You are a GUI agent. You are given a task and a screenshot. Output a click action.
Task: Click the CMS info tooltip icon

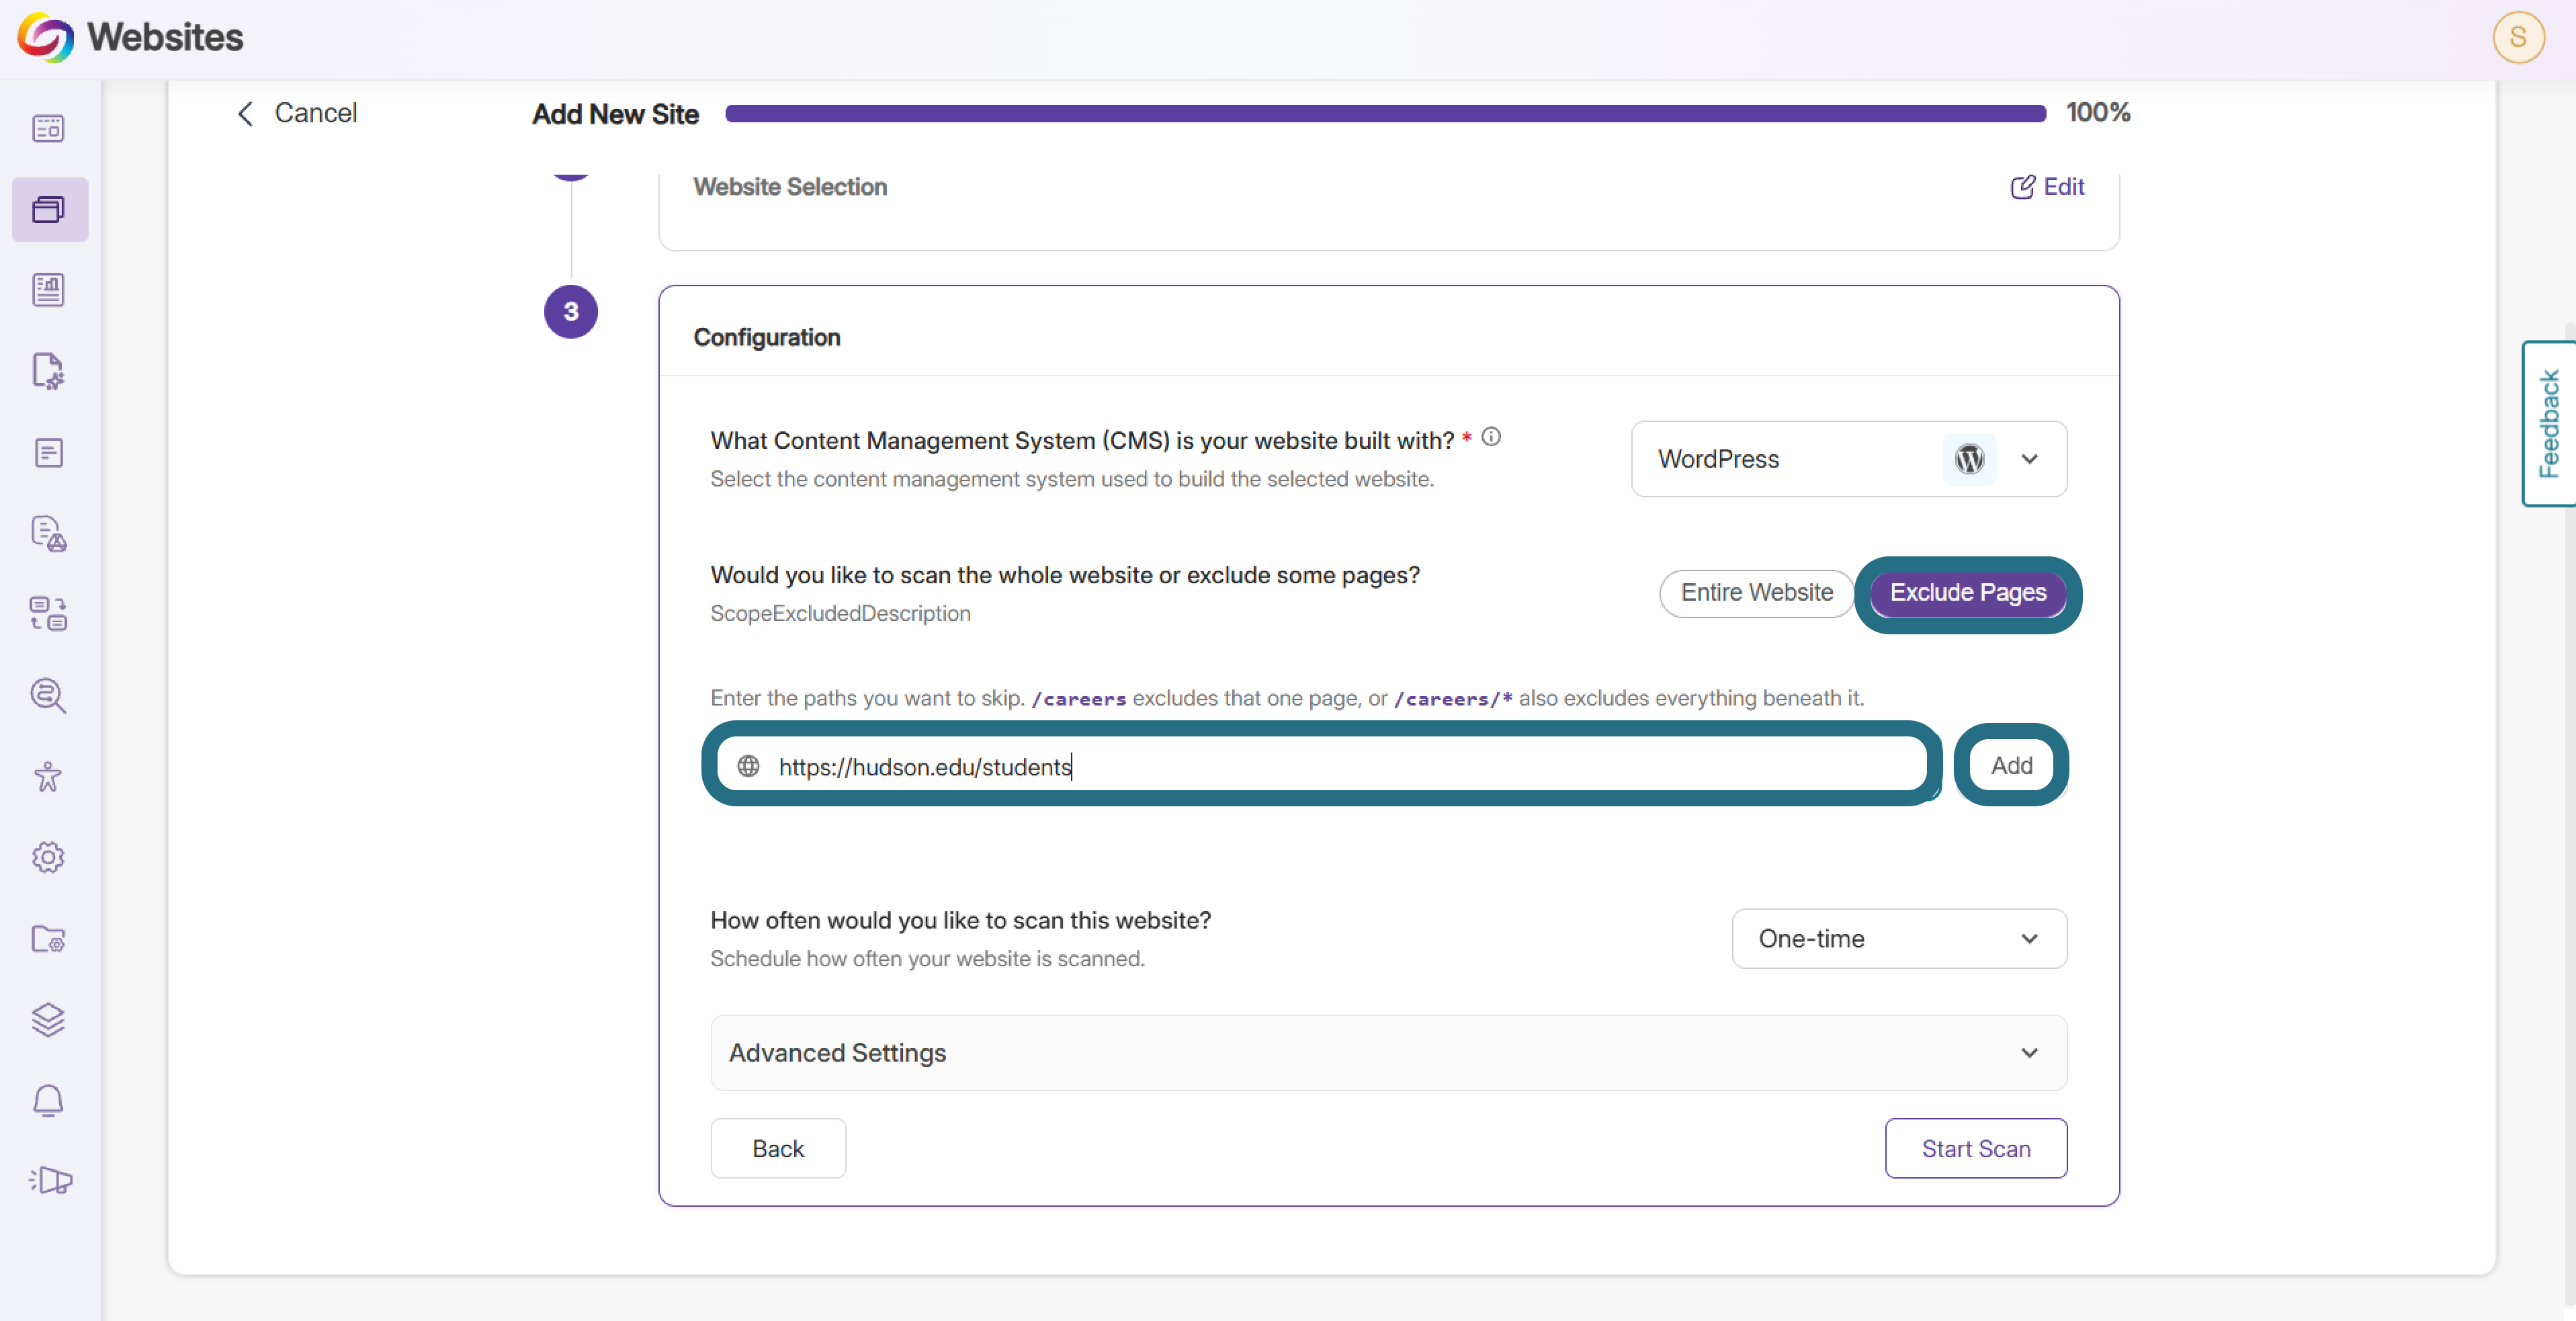coord(1491,437)
